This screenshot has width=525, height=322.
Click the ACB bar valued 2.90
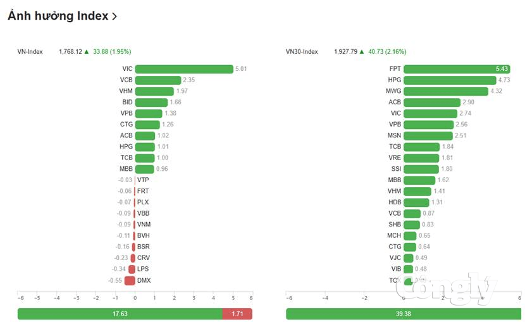[x=432, y=102]
